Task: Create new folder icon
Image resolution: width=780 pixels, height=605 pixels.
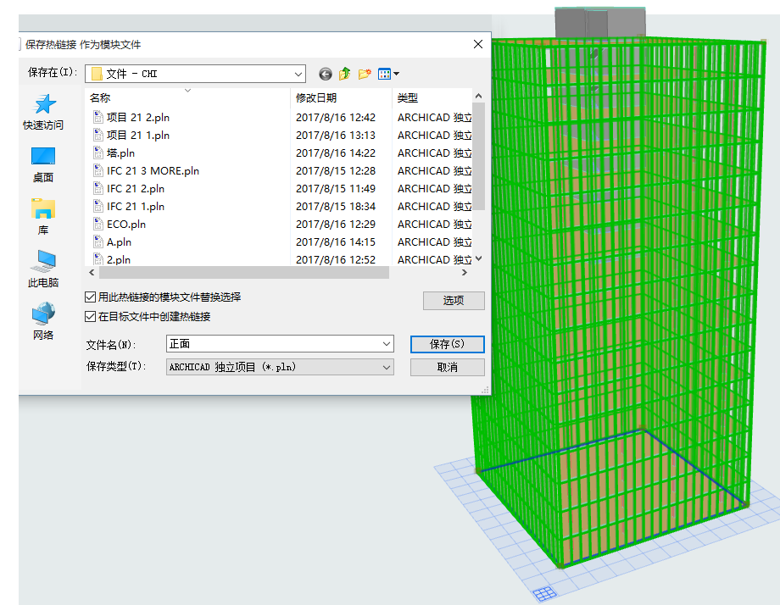Action: click(x=365, y=74)
